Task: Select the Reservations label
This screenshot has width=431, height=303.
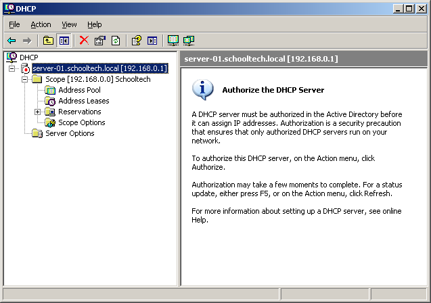Action: (x=80, y=112)
